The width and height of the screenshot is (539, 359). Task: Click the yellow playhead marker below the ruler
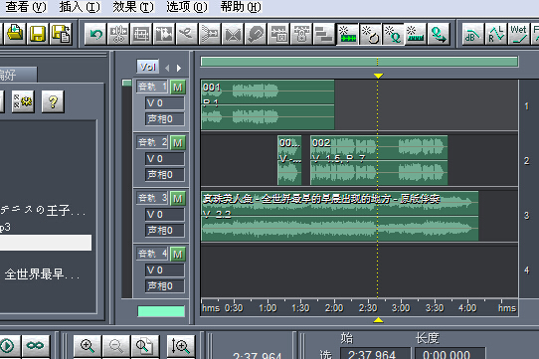(378, 320)
